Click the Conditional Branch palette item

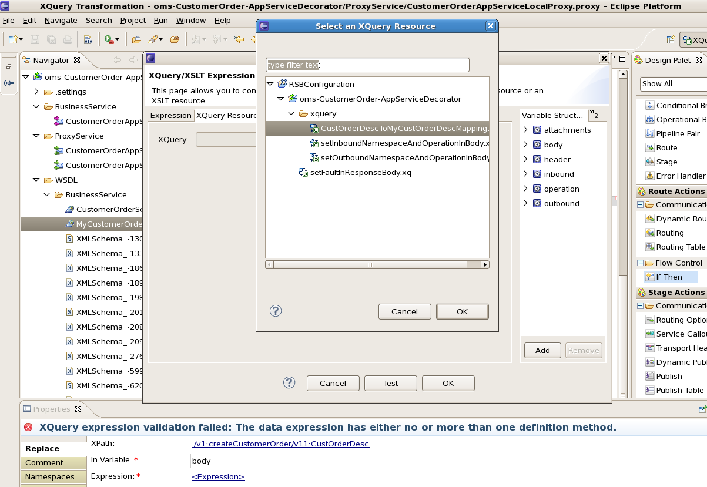[676, 105]
